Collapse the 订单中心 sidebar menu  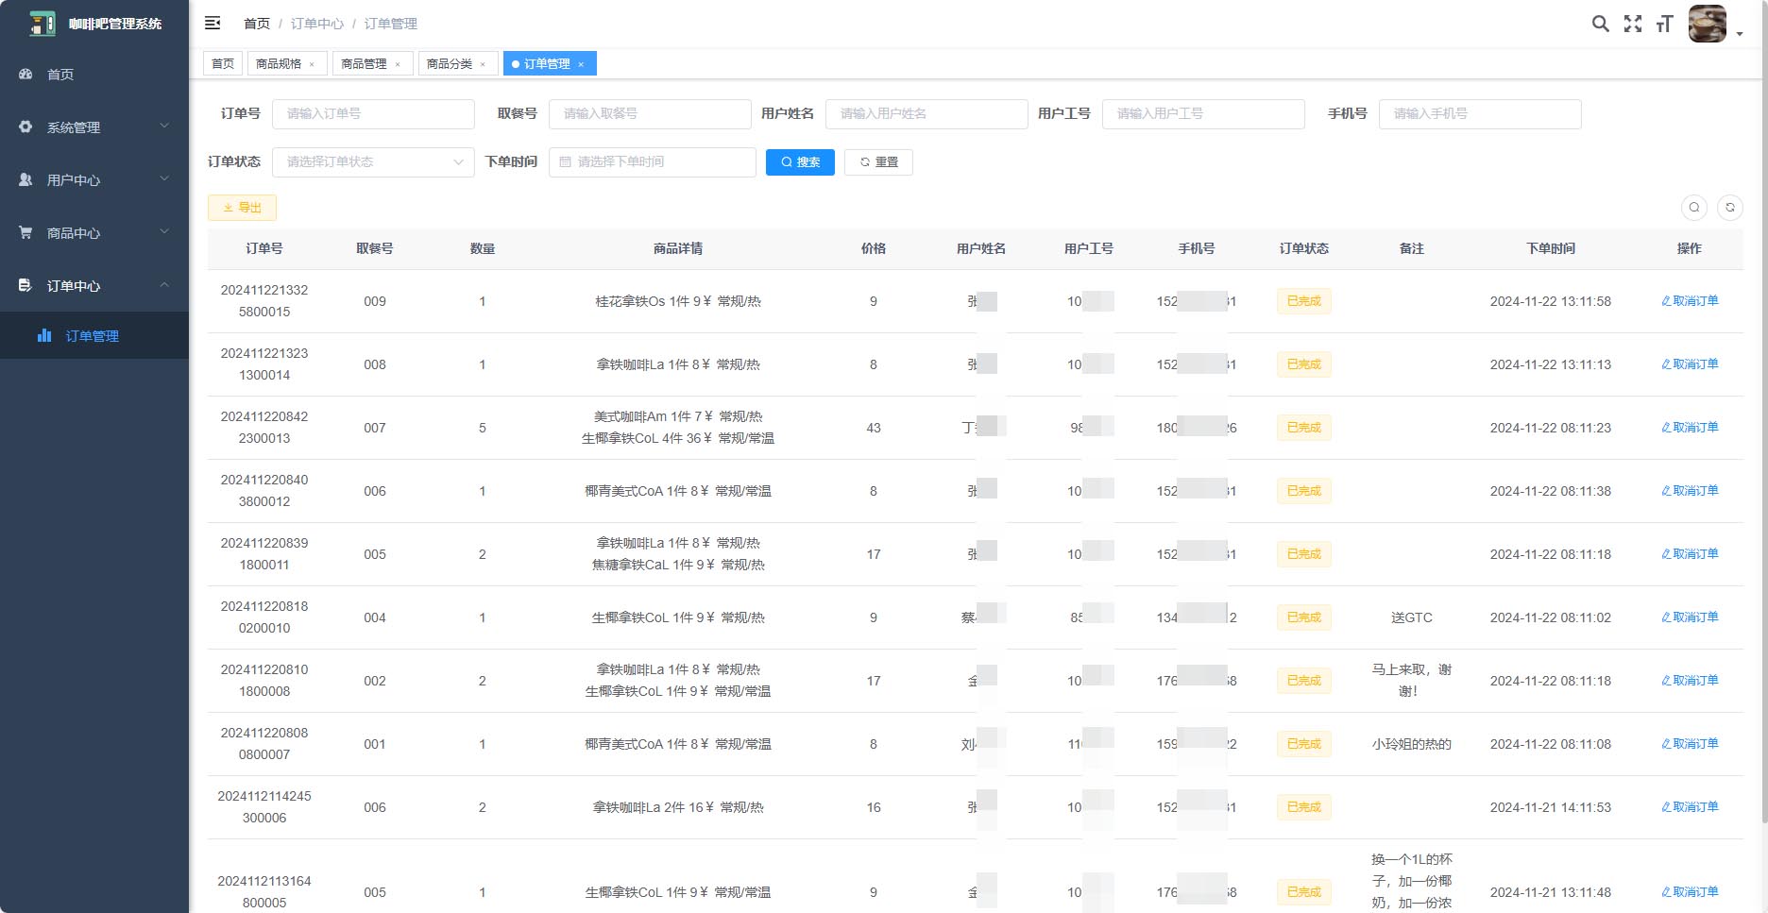(x=94, y=285)
